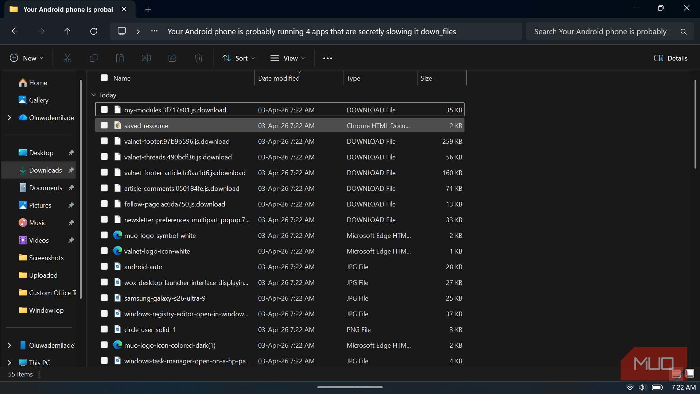Open the See more ellipsis in toolbar
This screenshot has height=394, width=700.
328,58
